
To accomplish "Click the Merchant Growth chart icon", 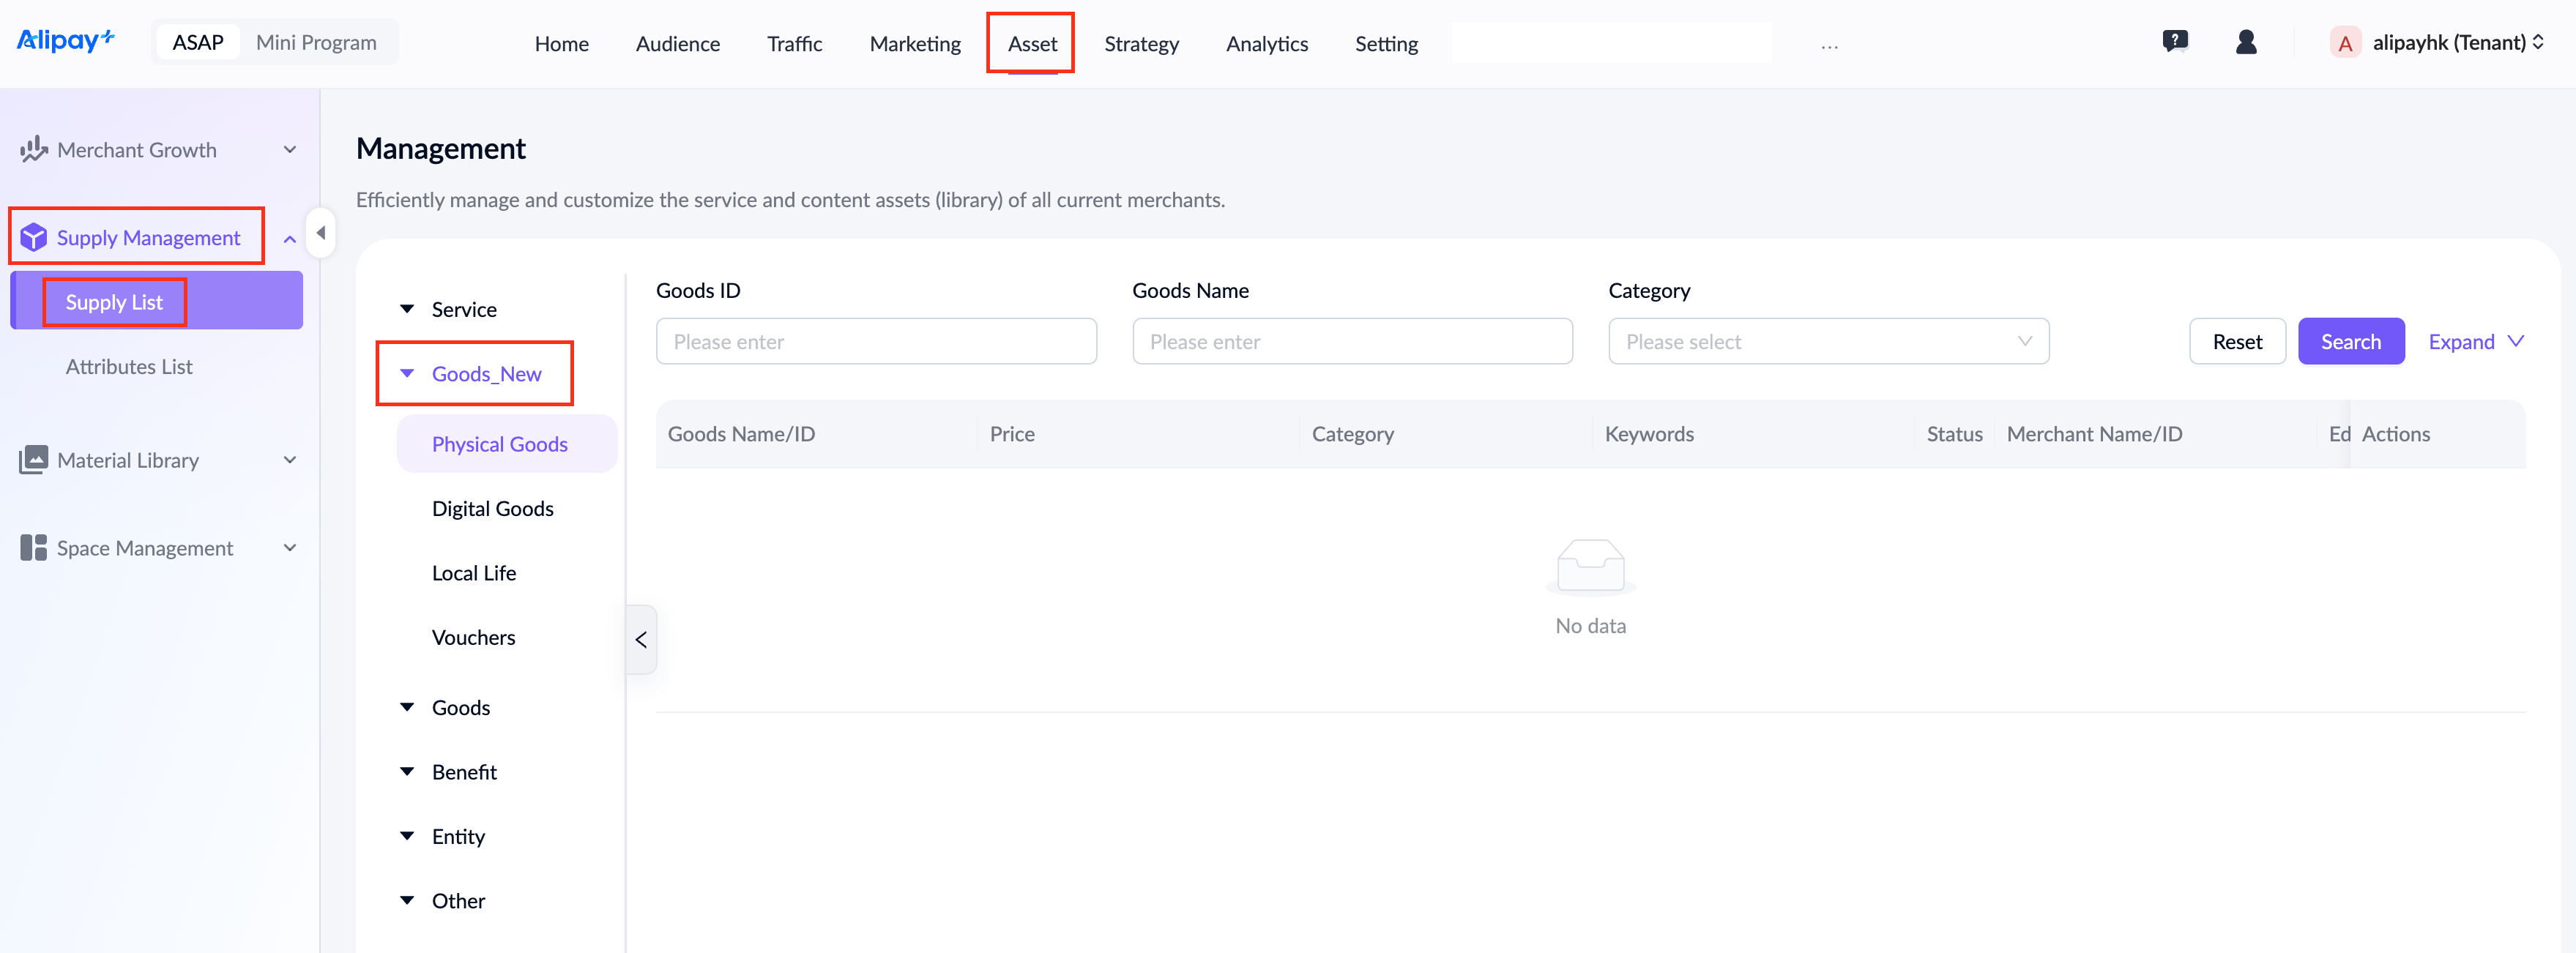I will point(33,150).
